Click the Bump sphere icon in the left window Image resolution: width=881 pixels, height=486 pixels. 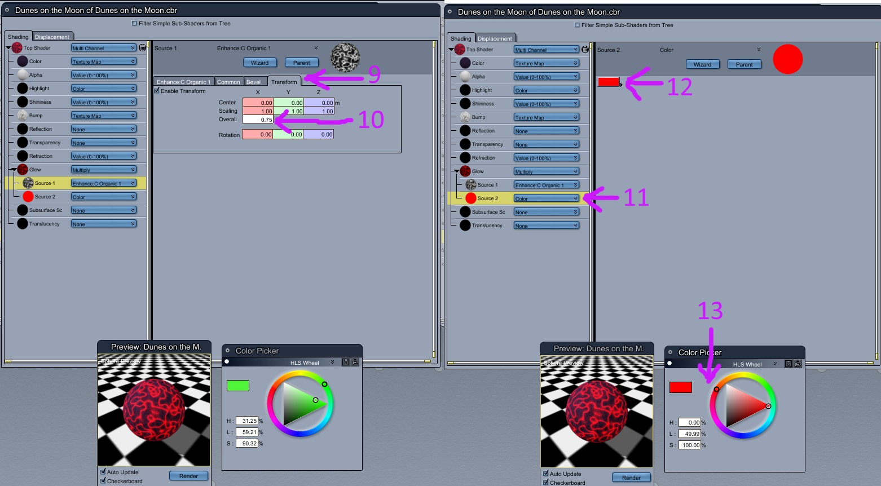pos(23,116)
